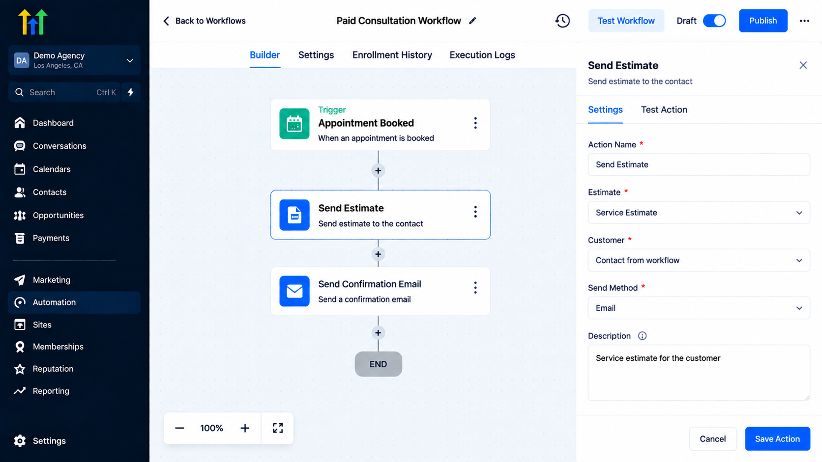Toggle the Draft publish switch
This screenshot has height=462, width=822.
coord(714,21)
